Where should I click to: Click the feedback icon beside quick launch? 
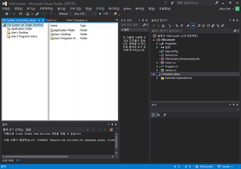(172, 3)
